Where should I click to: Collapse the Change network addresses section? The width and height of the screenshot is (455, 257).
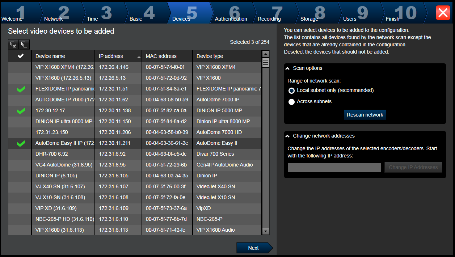point(287,136)
